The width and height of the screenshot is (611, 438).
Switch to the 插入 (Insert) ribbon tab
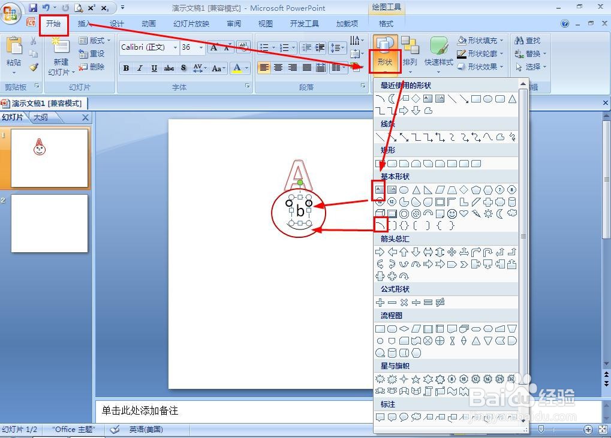coord(83,25)
